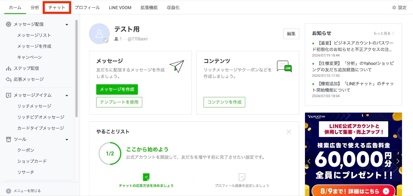Click the green メッセージを作成 button
The width and height of the screenshot is (413, 196).
point(117,89)
